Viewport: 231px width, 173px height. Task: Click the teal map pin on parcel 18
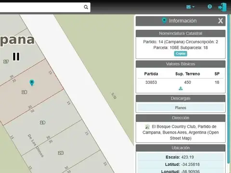click(x=32, y=83)
